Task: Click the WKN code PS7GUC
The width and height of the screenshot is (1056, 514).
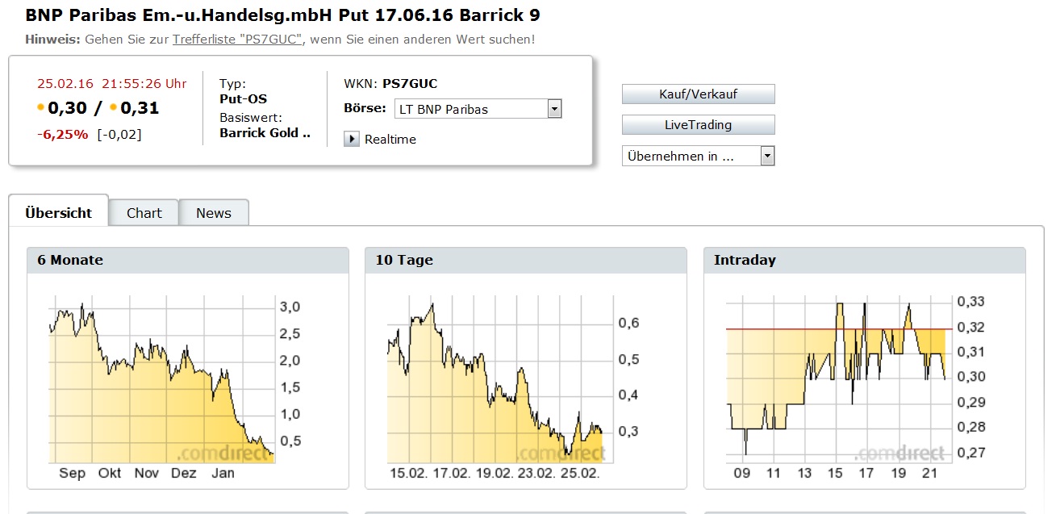Action: click(410, 83)
